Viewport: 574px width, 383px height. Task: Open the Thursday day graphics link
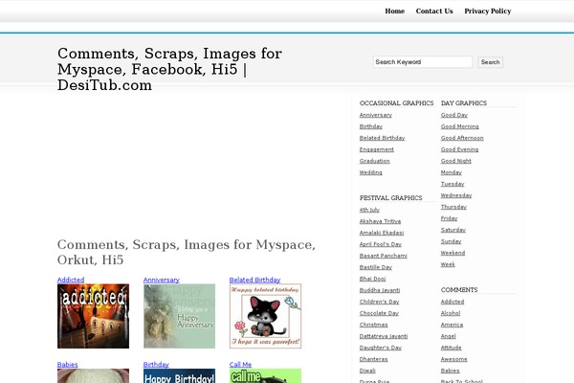[x=453, y=207]
